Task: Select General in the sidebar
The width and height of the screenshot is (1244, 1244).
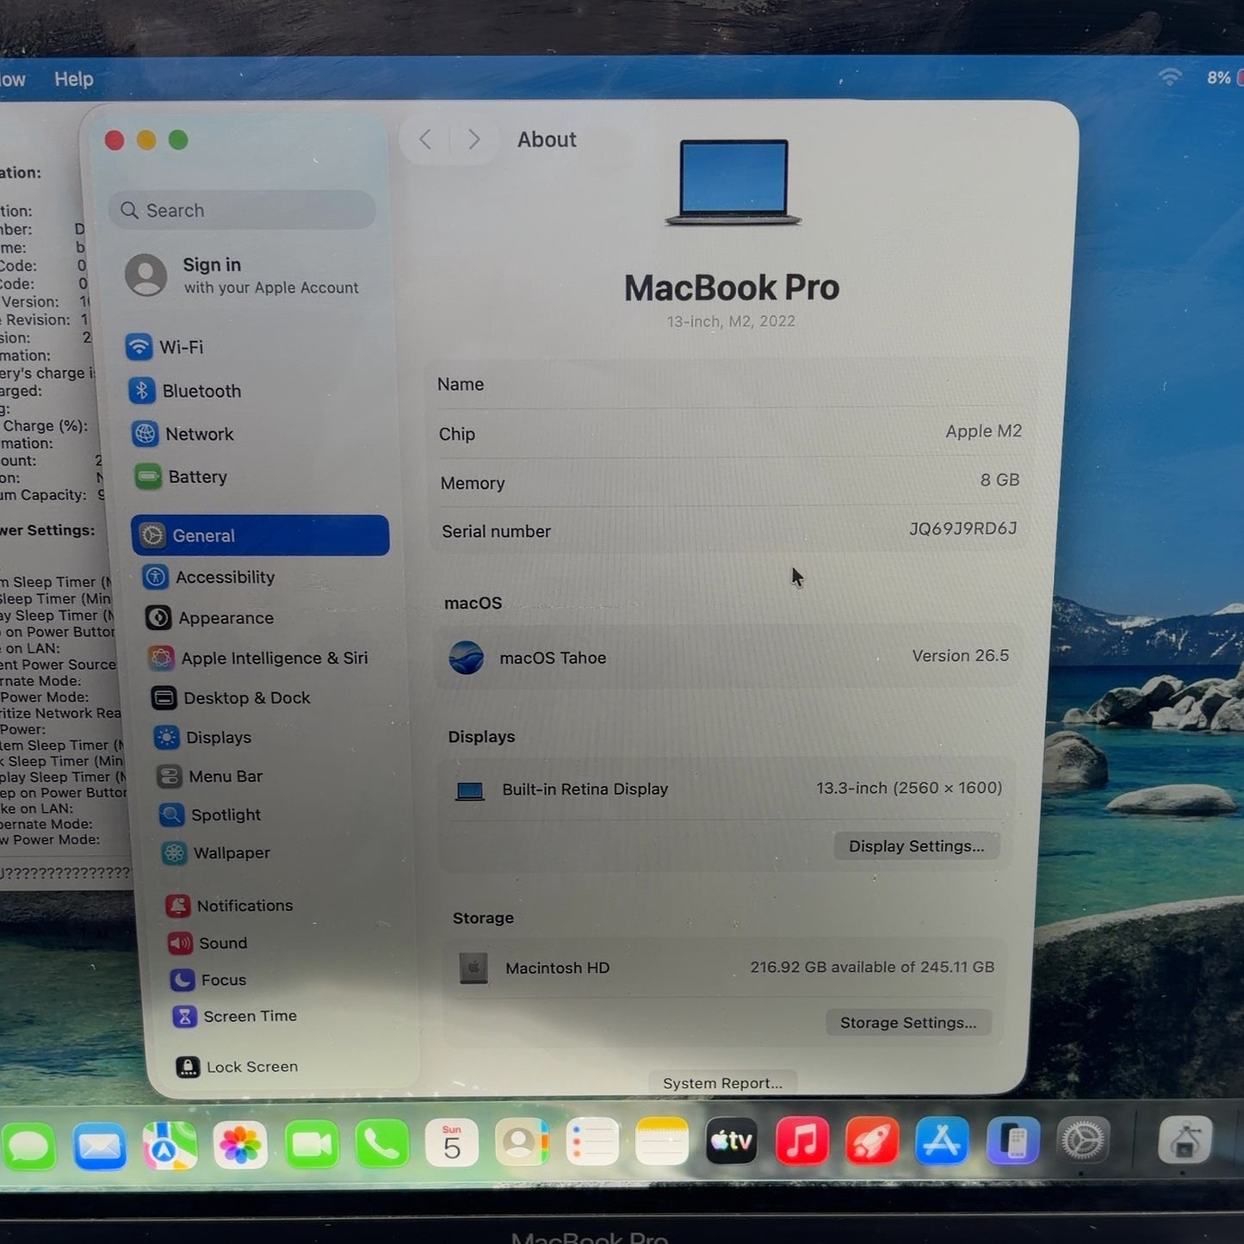Action: tap(260, 535)
